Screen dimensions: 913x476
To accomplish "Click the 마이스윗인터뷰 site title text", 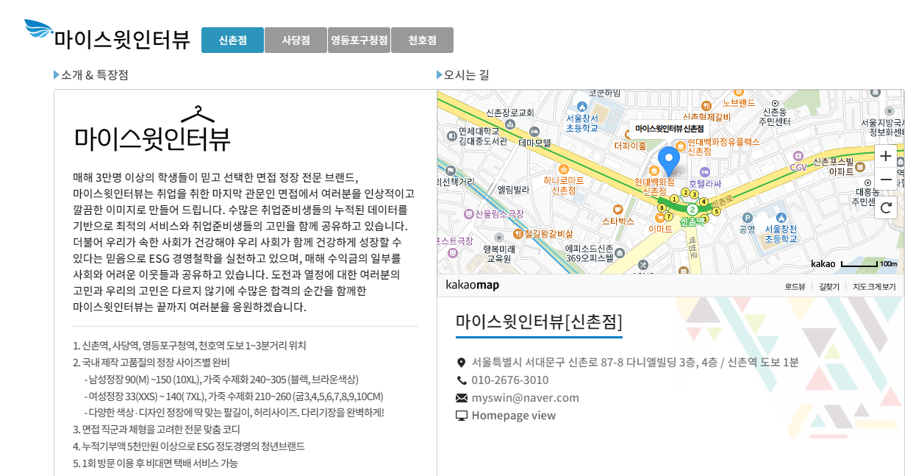I will (122, 40).
